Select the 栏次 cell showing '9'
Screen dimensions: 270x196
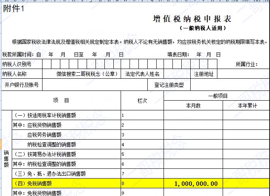pos(142,192)
